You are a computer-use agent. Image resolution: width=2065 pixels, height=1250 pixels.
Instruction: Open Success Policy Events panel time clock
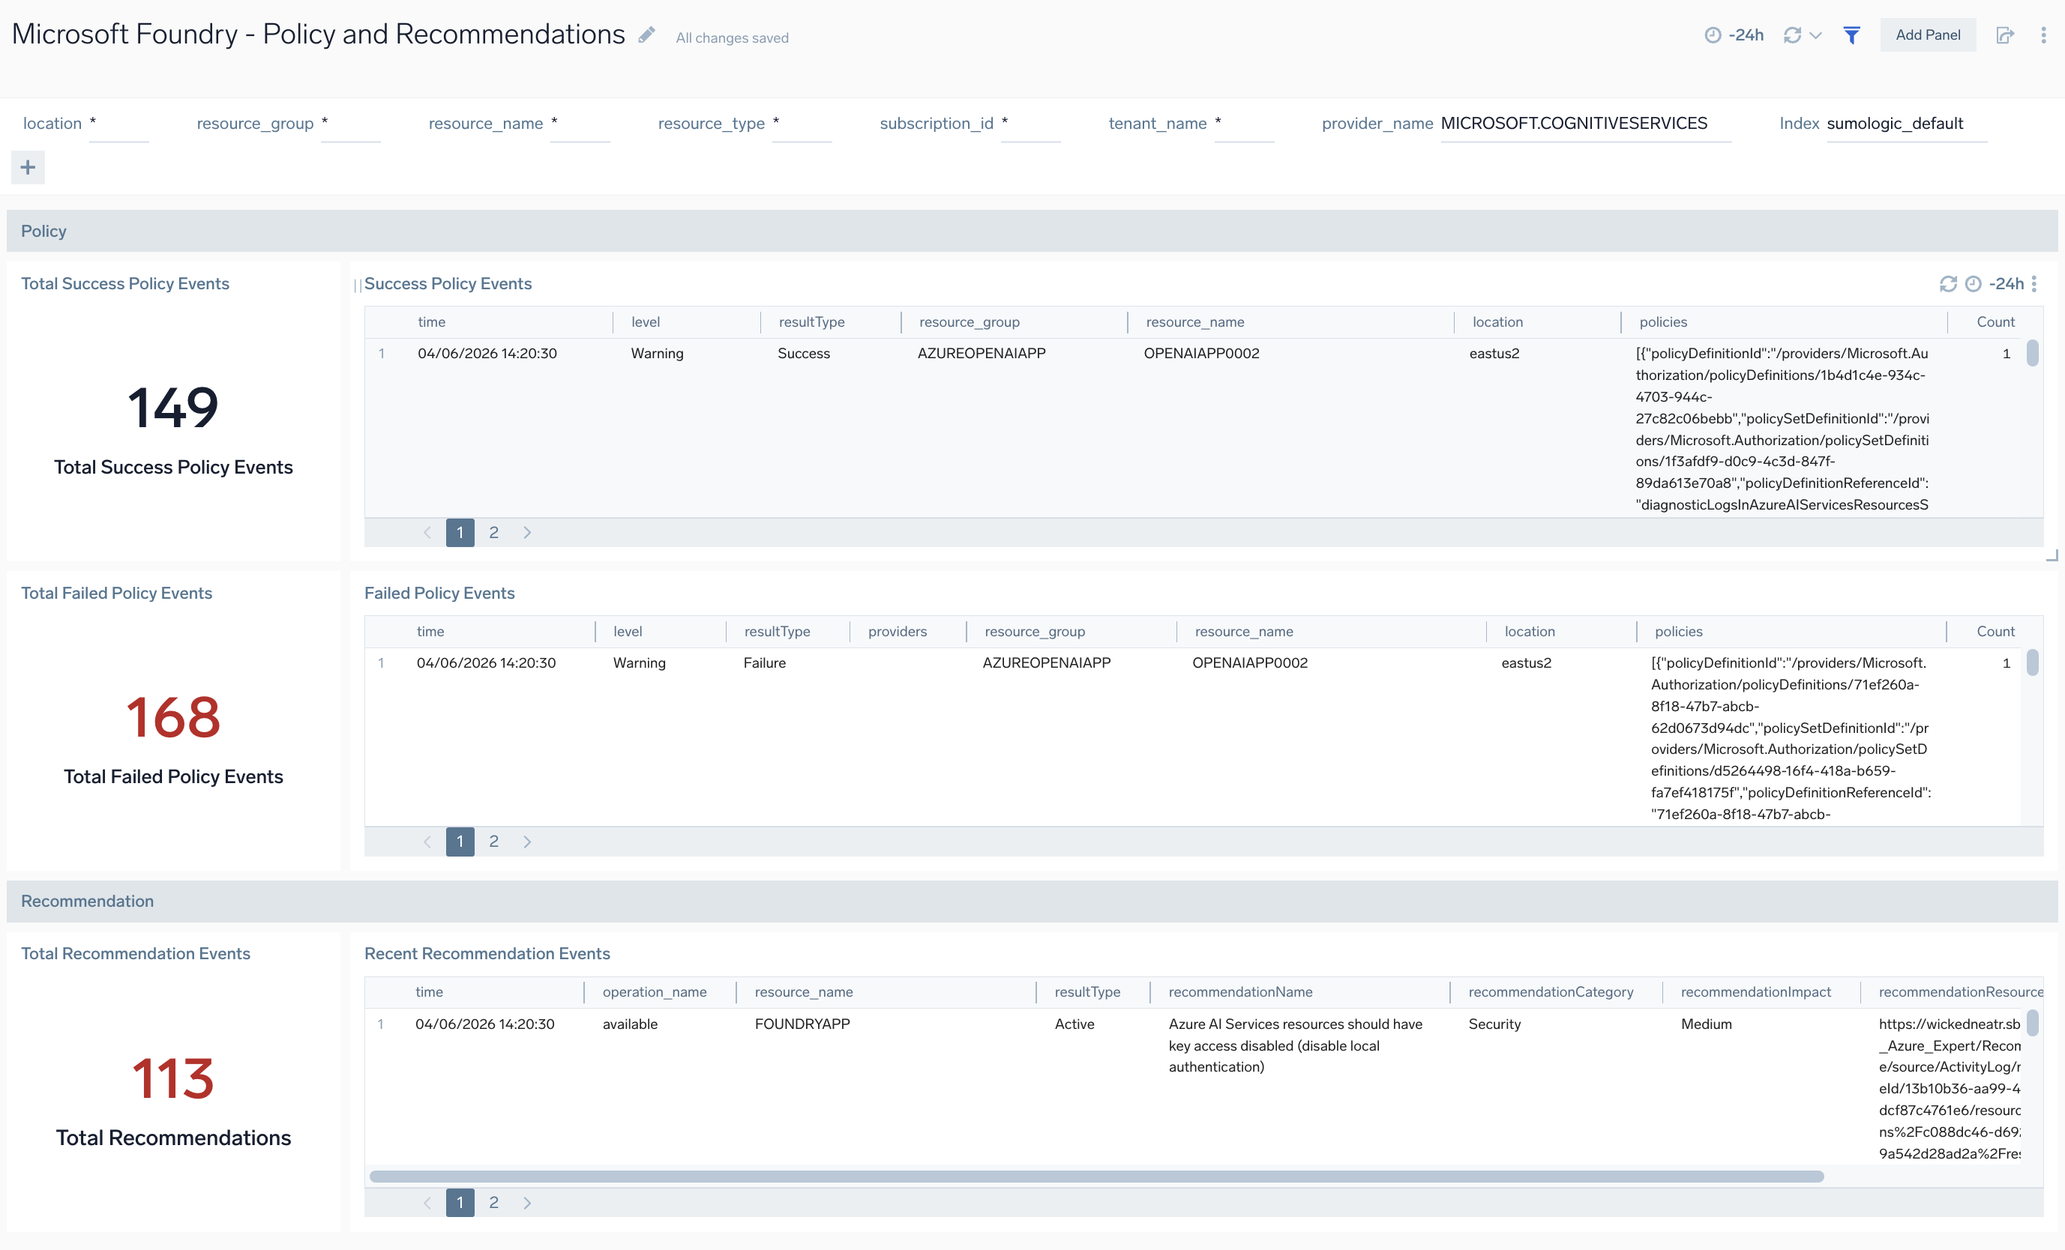1973,284
